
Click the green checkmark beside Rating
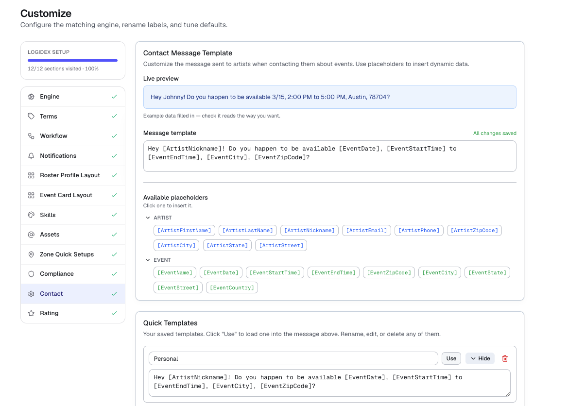114,313
